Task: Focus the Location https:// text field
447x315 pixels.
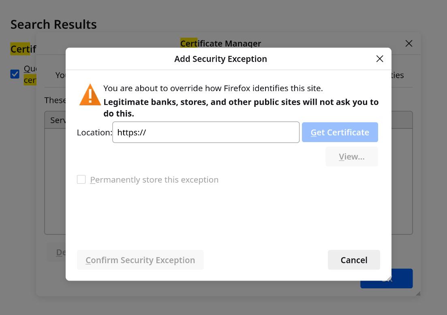Action: [x=206, y=132]
